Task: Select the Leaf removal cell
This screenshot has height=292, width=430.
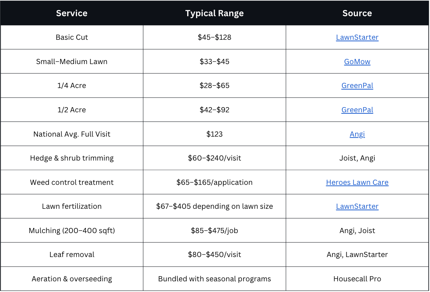Action: (x=72, y=254)
